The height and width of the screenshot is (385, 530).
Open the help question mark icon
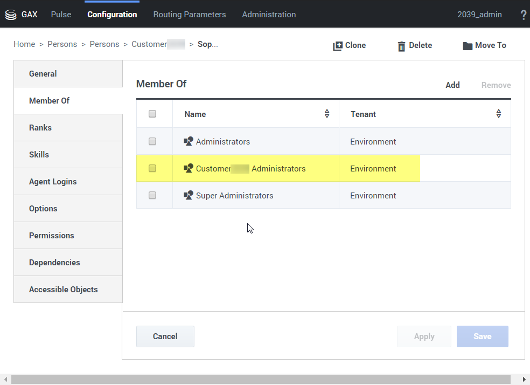point(523,15)
